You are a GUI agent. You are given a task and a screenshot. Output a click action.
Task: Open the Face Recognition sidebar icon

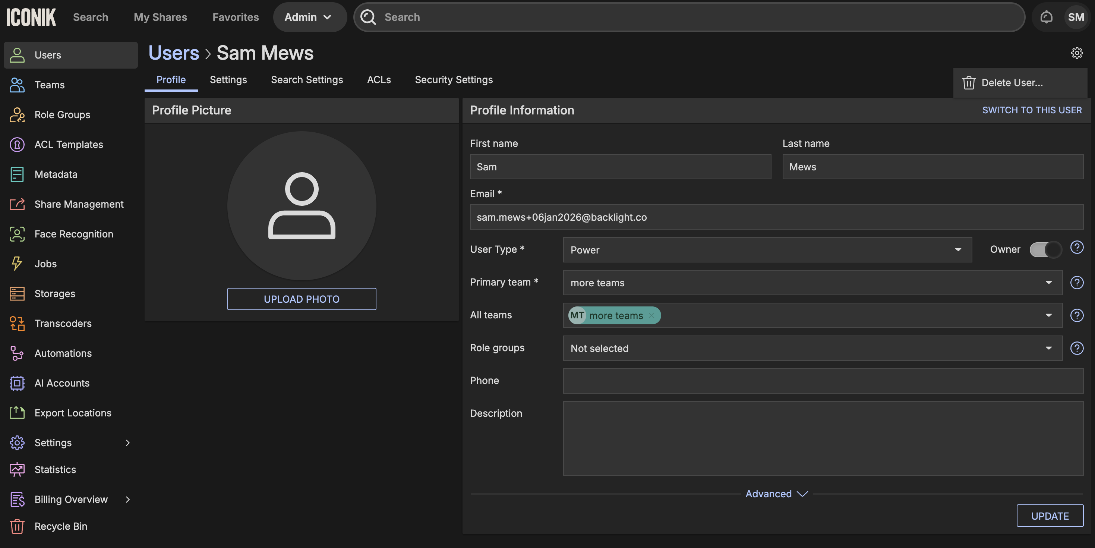(x=17, y=234)
